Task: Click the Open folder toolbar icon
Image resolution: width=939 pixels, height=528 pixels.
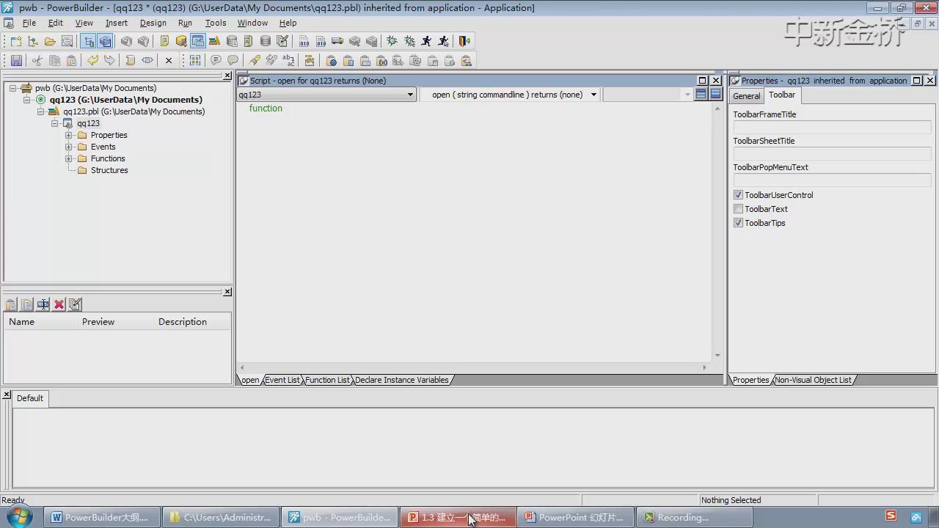Action: [x=50, y=41]
